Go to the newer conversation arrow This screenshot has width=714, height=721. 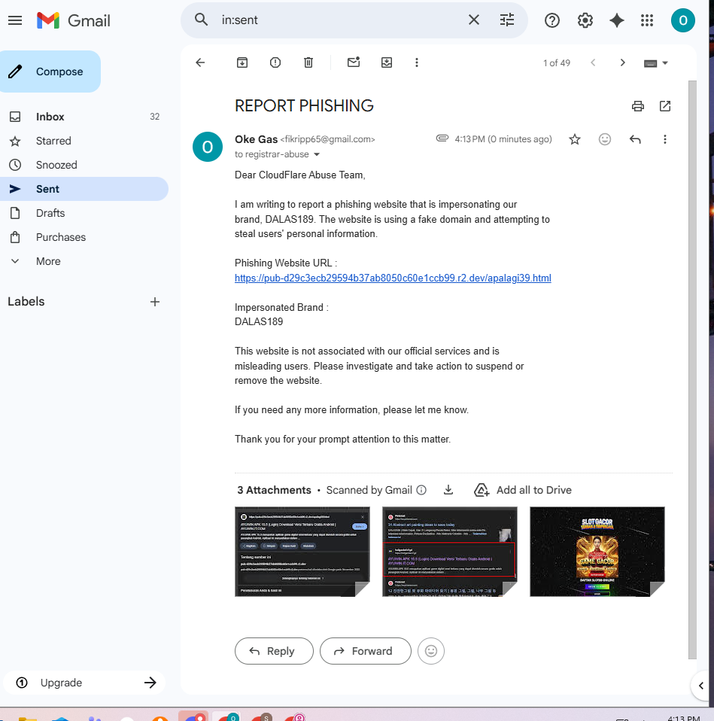point(593,62)
